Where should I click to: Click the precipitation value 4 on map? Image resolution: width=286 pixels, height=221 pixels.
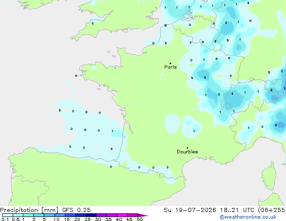[x=232, y=94]
